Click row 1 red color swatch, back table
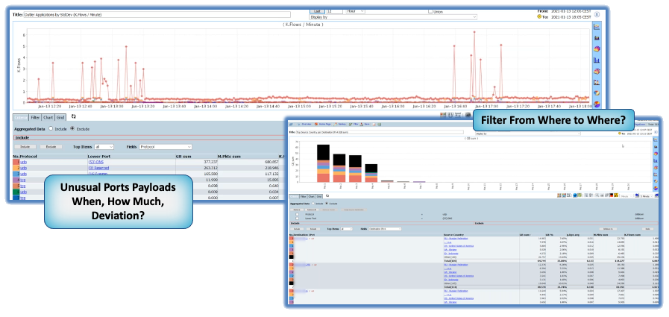 click(x=16, y=162)
